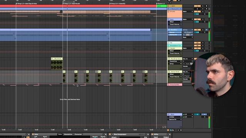Jump to the Drop 1.2 locator
The height and width of the screenshot is (138, 246).
pos(26,3)
